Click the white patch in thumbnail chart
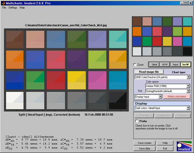The height and width of the screenshot is (153, 194). [x=137, y=51]
